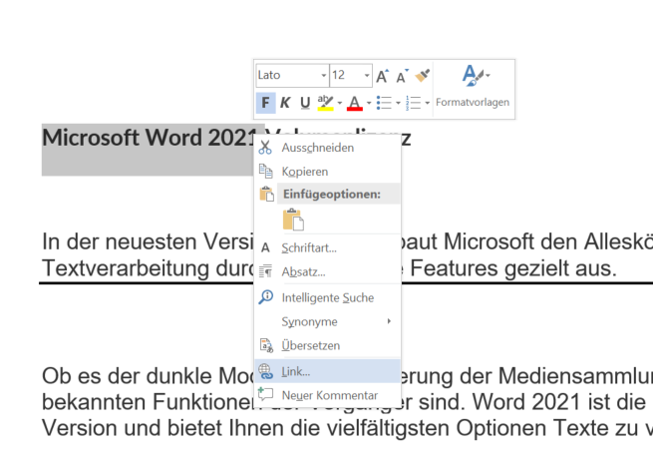Open bullet list style dropdown arrow
This screenshot has height=453, width=653.
pos(398,103)
